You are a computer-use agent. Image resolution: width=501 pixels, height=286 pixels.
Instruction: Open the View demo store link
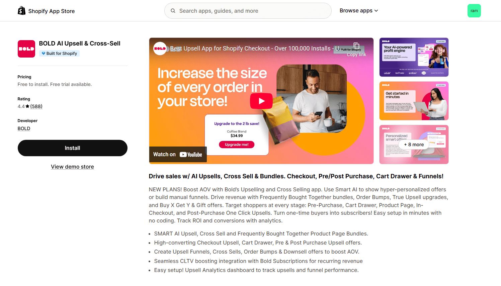[x=72, y=167]
